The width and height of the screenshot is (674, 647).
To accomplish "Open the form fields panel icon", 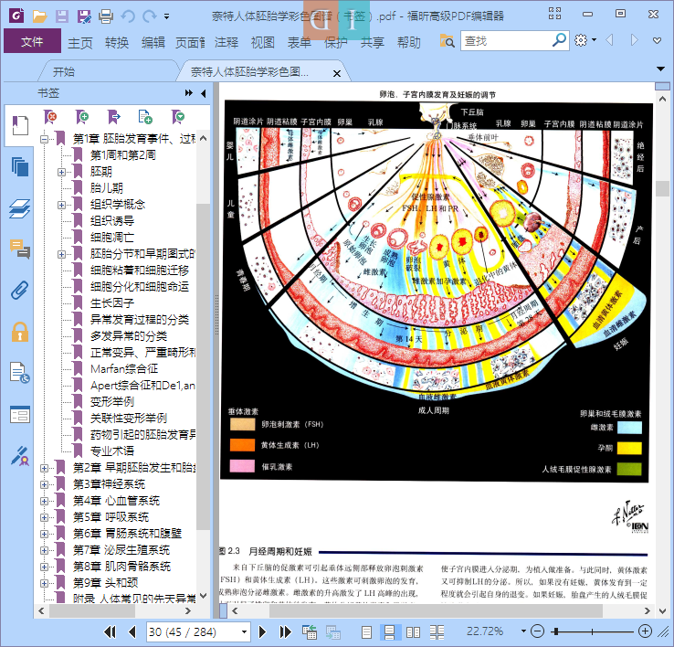I will click(20, 415).
